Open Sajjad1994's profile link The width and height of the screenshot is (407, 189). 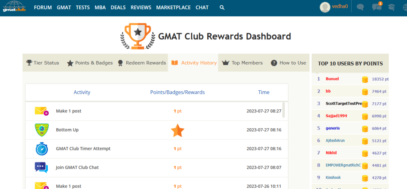coord(337,116)
